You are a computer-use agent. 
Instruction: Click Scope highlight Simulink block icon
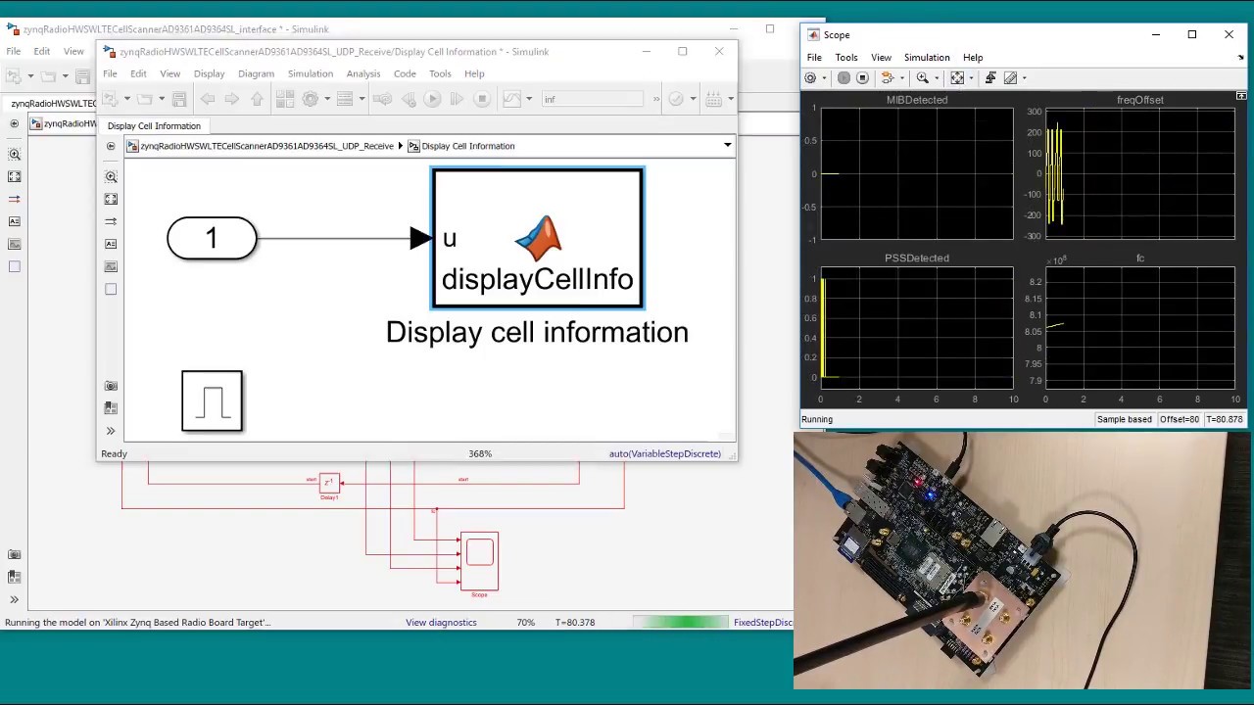pos(887,77)
